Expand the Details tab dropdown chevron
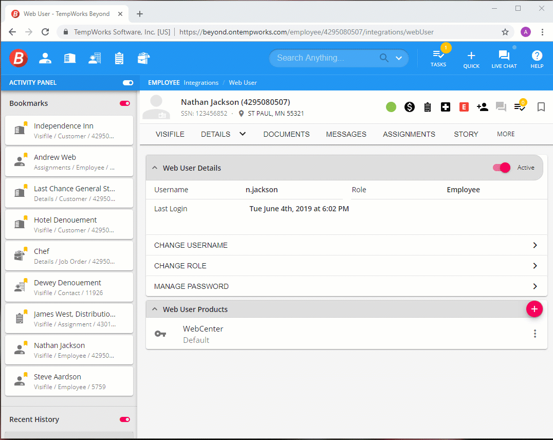 pyautogui.click(x=243, y=134)
